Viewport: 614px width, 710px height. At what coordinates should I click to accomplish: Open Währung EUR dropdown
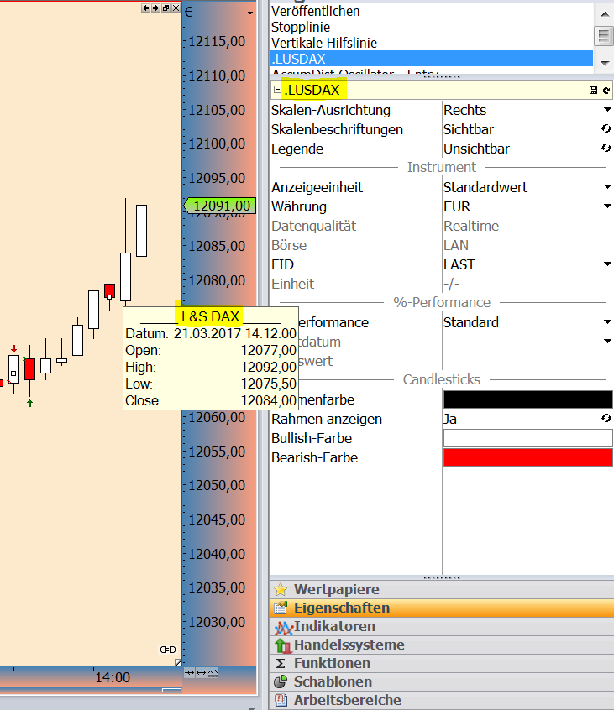[x=607, y=206]
